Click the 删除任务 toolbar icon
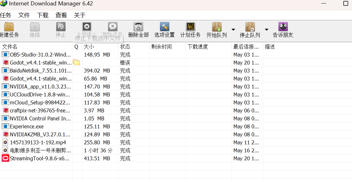 [x=113, y=27]
